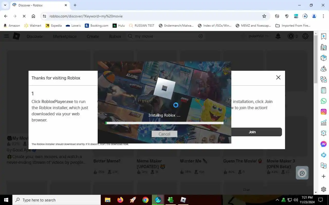Add a sidebar item with plus icon

pos(324,176)
